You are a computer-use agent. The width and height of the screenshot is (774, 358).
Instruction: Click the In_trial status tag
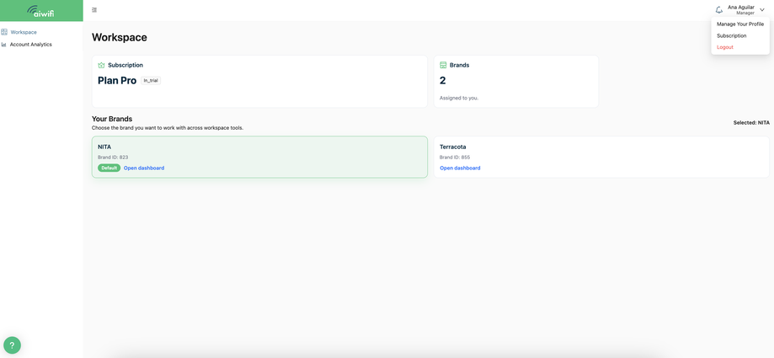[151, 81]
